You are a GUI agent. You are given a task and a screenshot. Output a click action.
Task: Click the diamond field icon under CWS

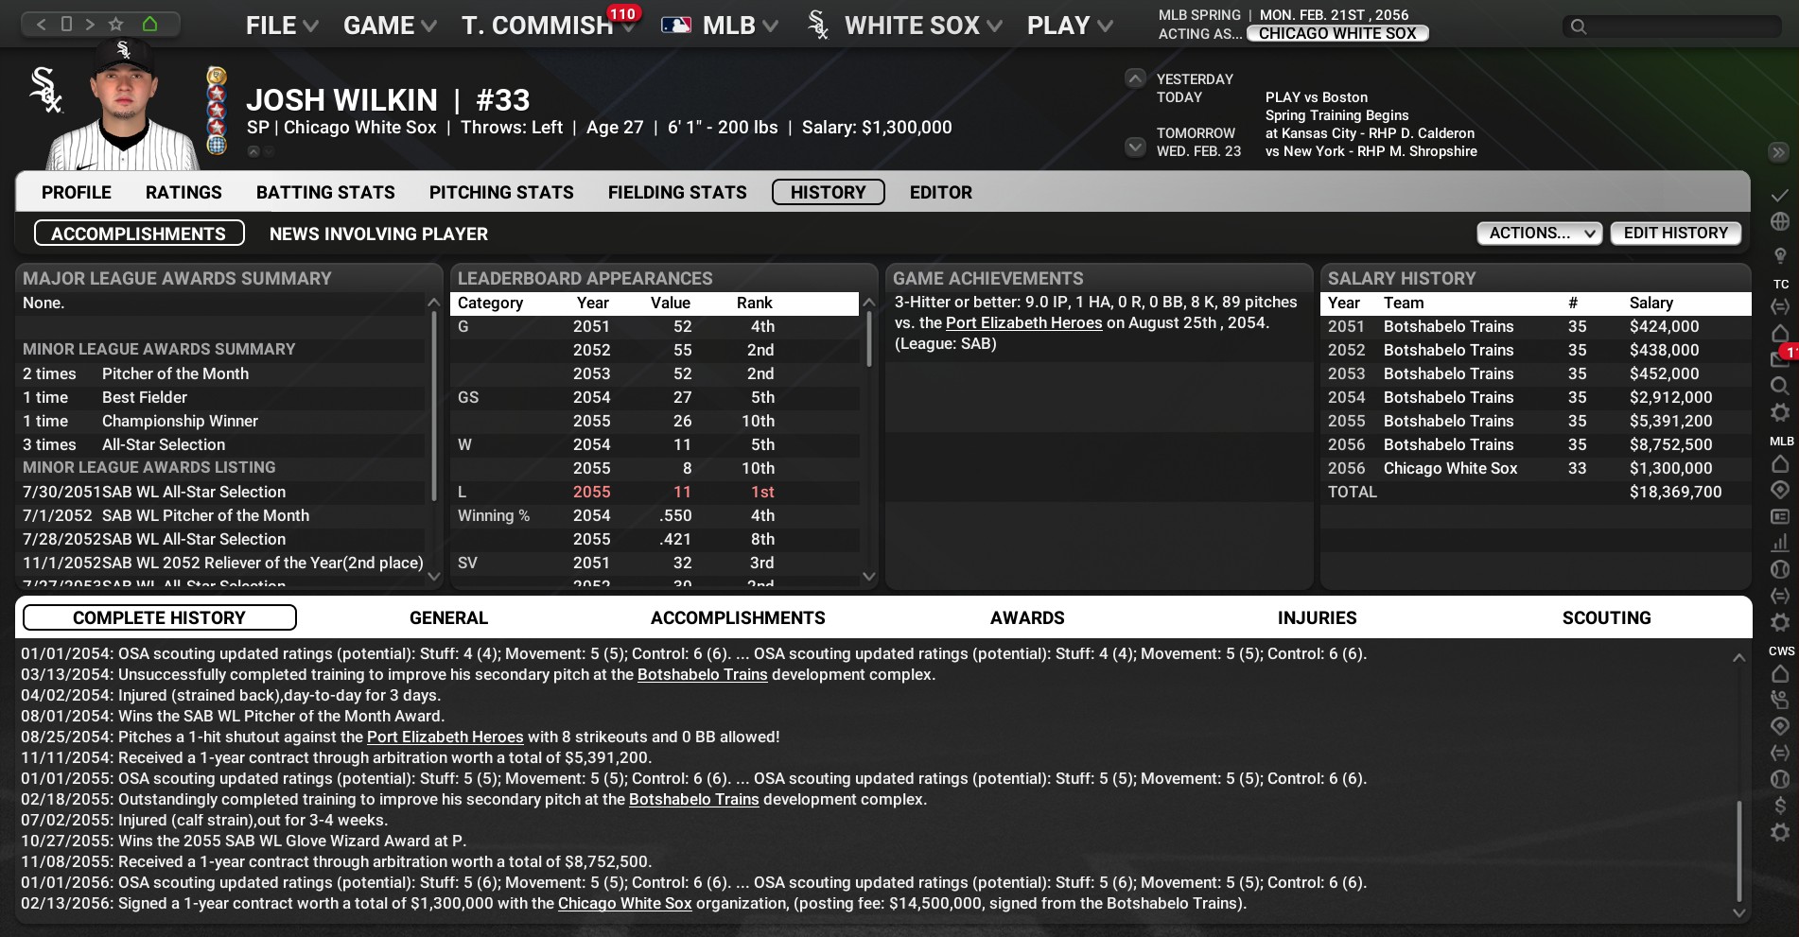1779,726
